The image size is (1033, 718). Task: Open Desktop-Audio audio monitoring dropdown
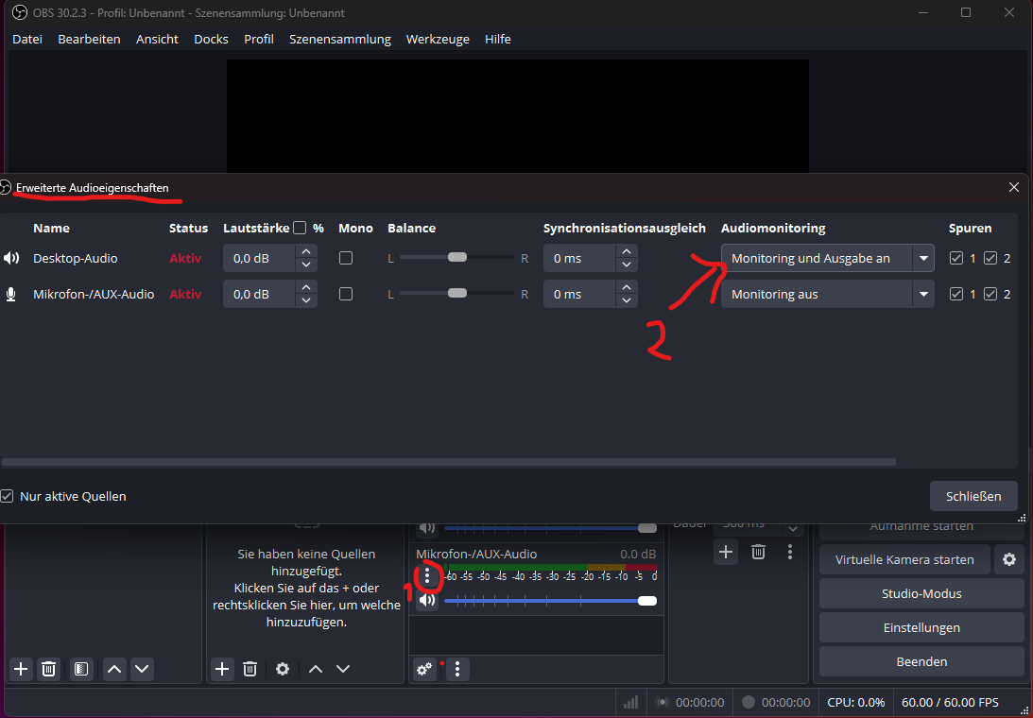point(827,258)
